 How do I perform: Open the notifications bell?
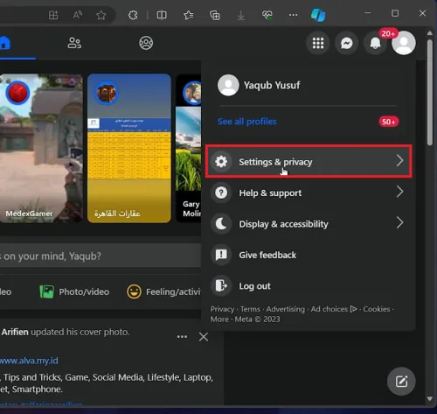(375, 44)
